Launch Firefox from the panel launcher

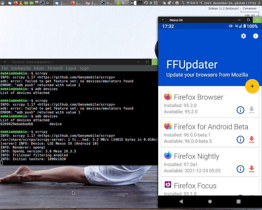click(15, 3)
